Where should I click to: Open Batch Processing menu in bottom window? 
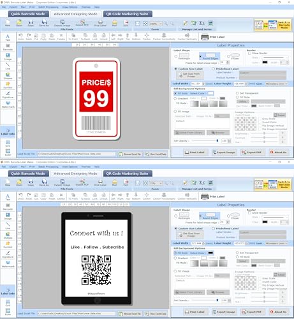48,167
